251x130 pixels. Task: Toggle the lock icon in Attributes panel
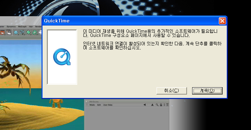coord(161,105)
